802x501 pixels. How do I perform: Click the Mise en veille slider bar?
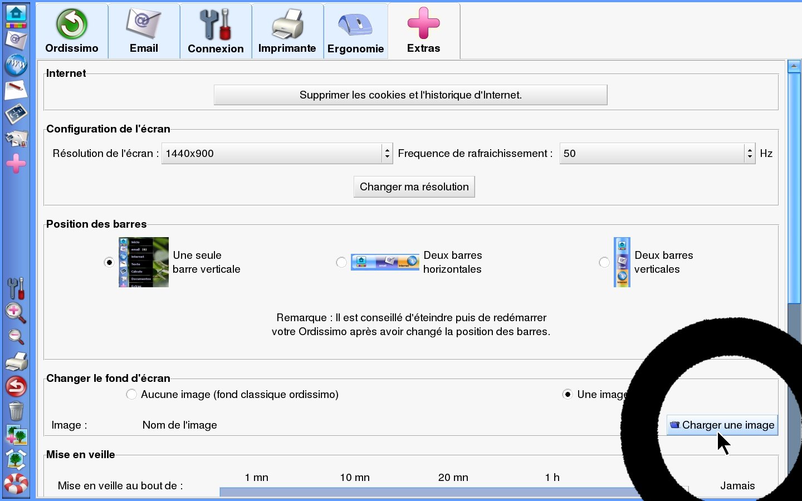click(454, 492)
